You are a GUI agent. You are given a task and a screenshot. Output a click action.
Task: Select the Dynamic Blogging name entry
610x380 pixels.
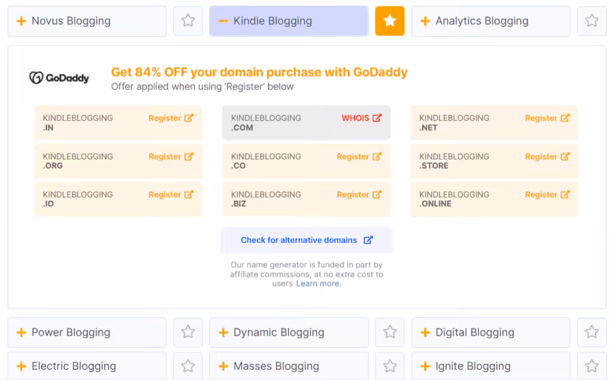[288, 332]
